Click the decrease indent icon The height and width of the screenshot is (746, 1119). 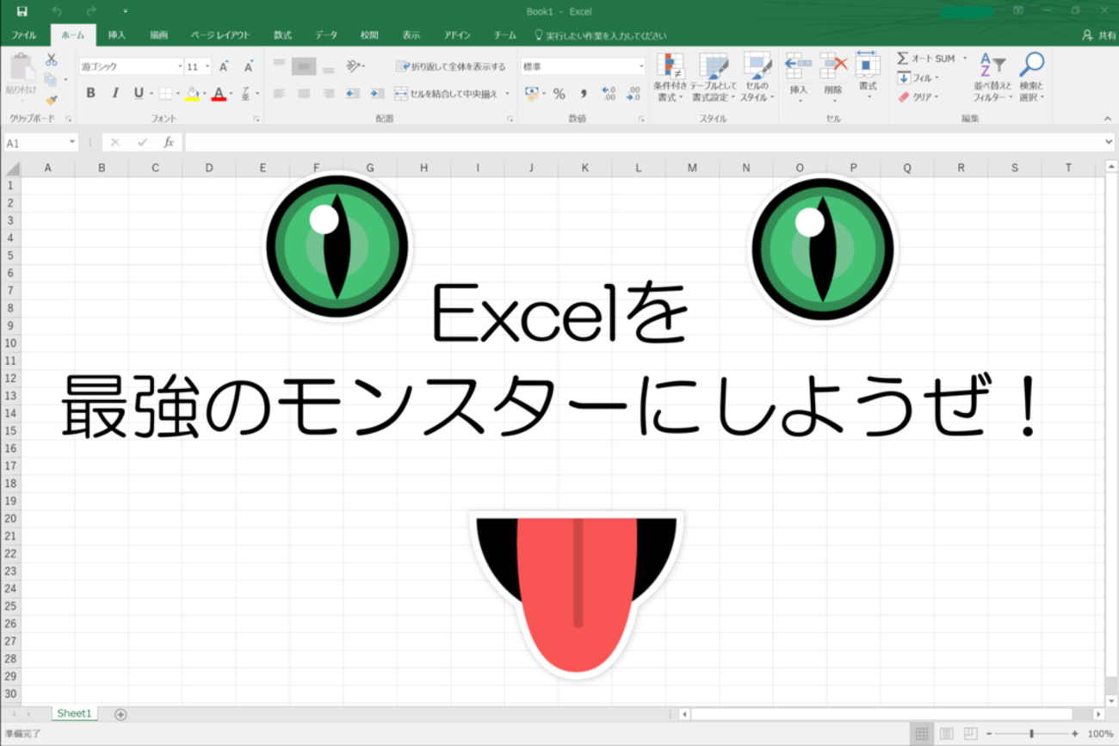pyautogui.click(x=352, y=93)
